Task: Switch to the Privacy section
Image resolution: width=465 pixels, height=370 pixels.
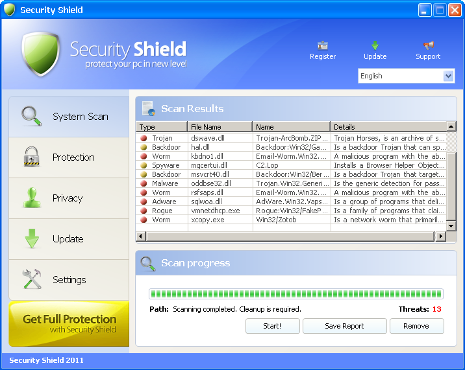Action: [69, 198]
